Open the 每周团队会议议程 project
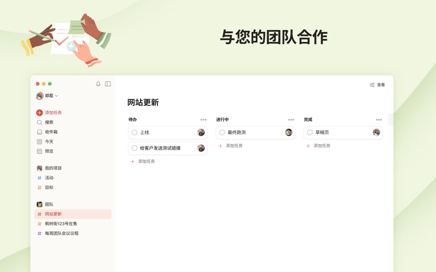 [x=62, y=233]
